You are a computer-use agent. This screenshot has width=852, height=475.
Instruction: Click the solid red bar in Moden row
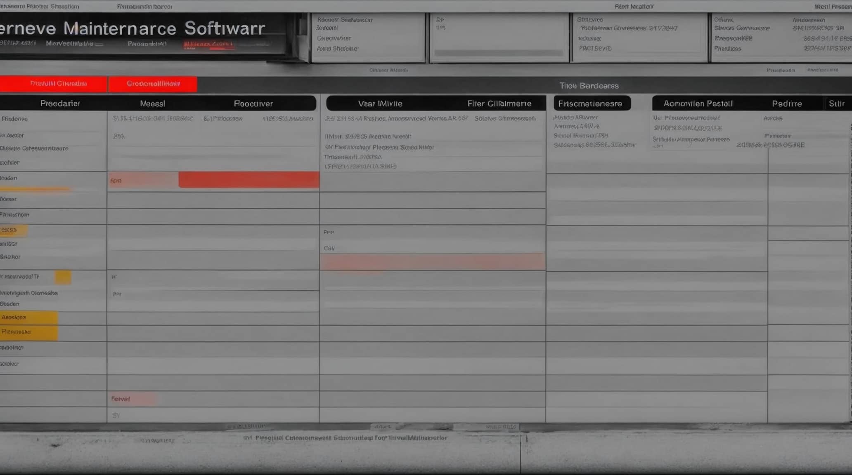pos(249,180)
